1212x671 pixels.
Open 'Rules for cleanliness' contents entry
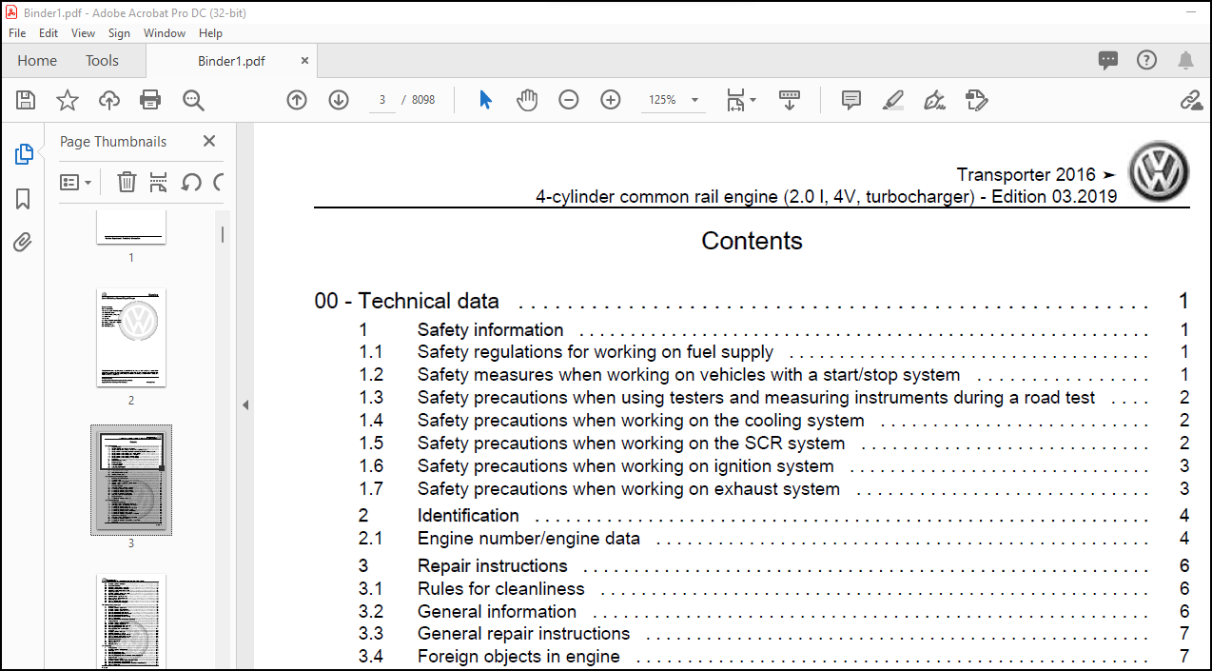(x=501, y=589)
